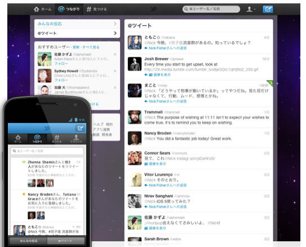Open Josh Brewer avatar in tweet list

pyautogui.click(x=135, y=64)
